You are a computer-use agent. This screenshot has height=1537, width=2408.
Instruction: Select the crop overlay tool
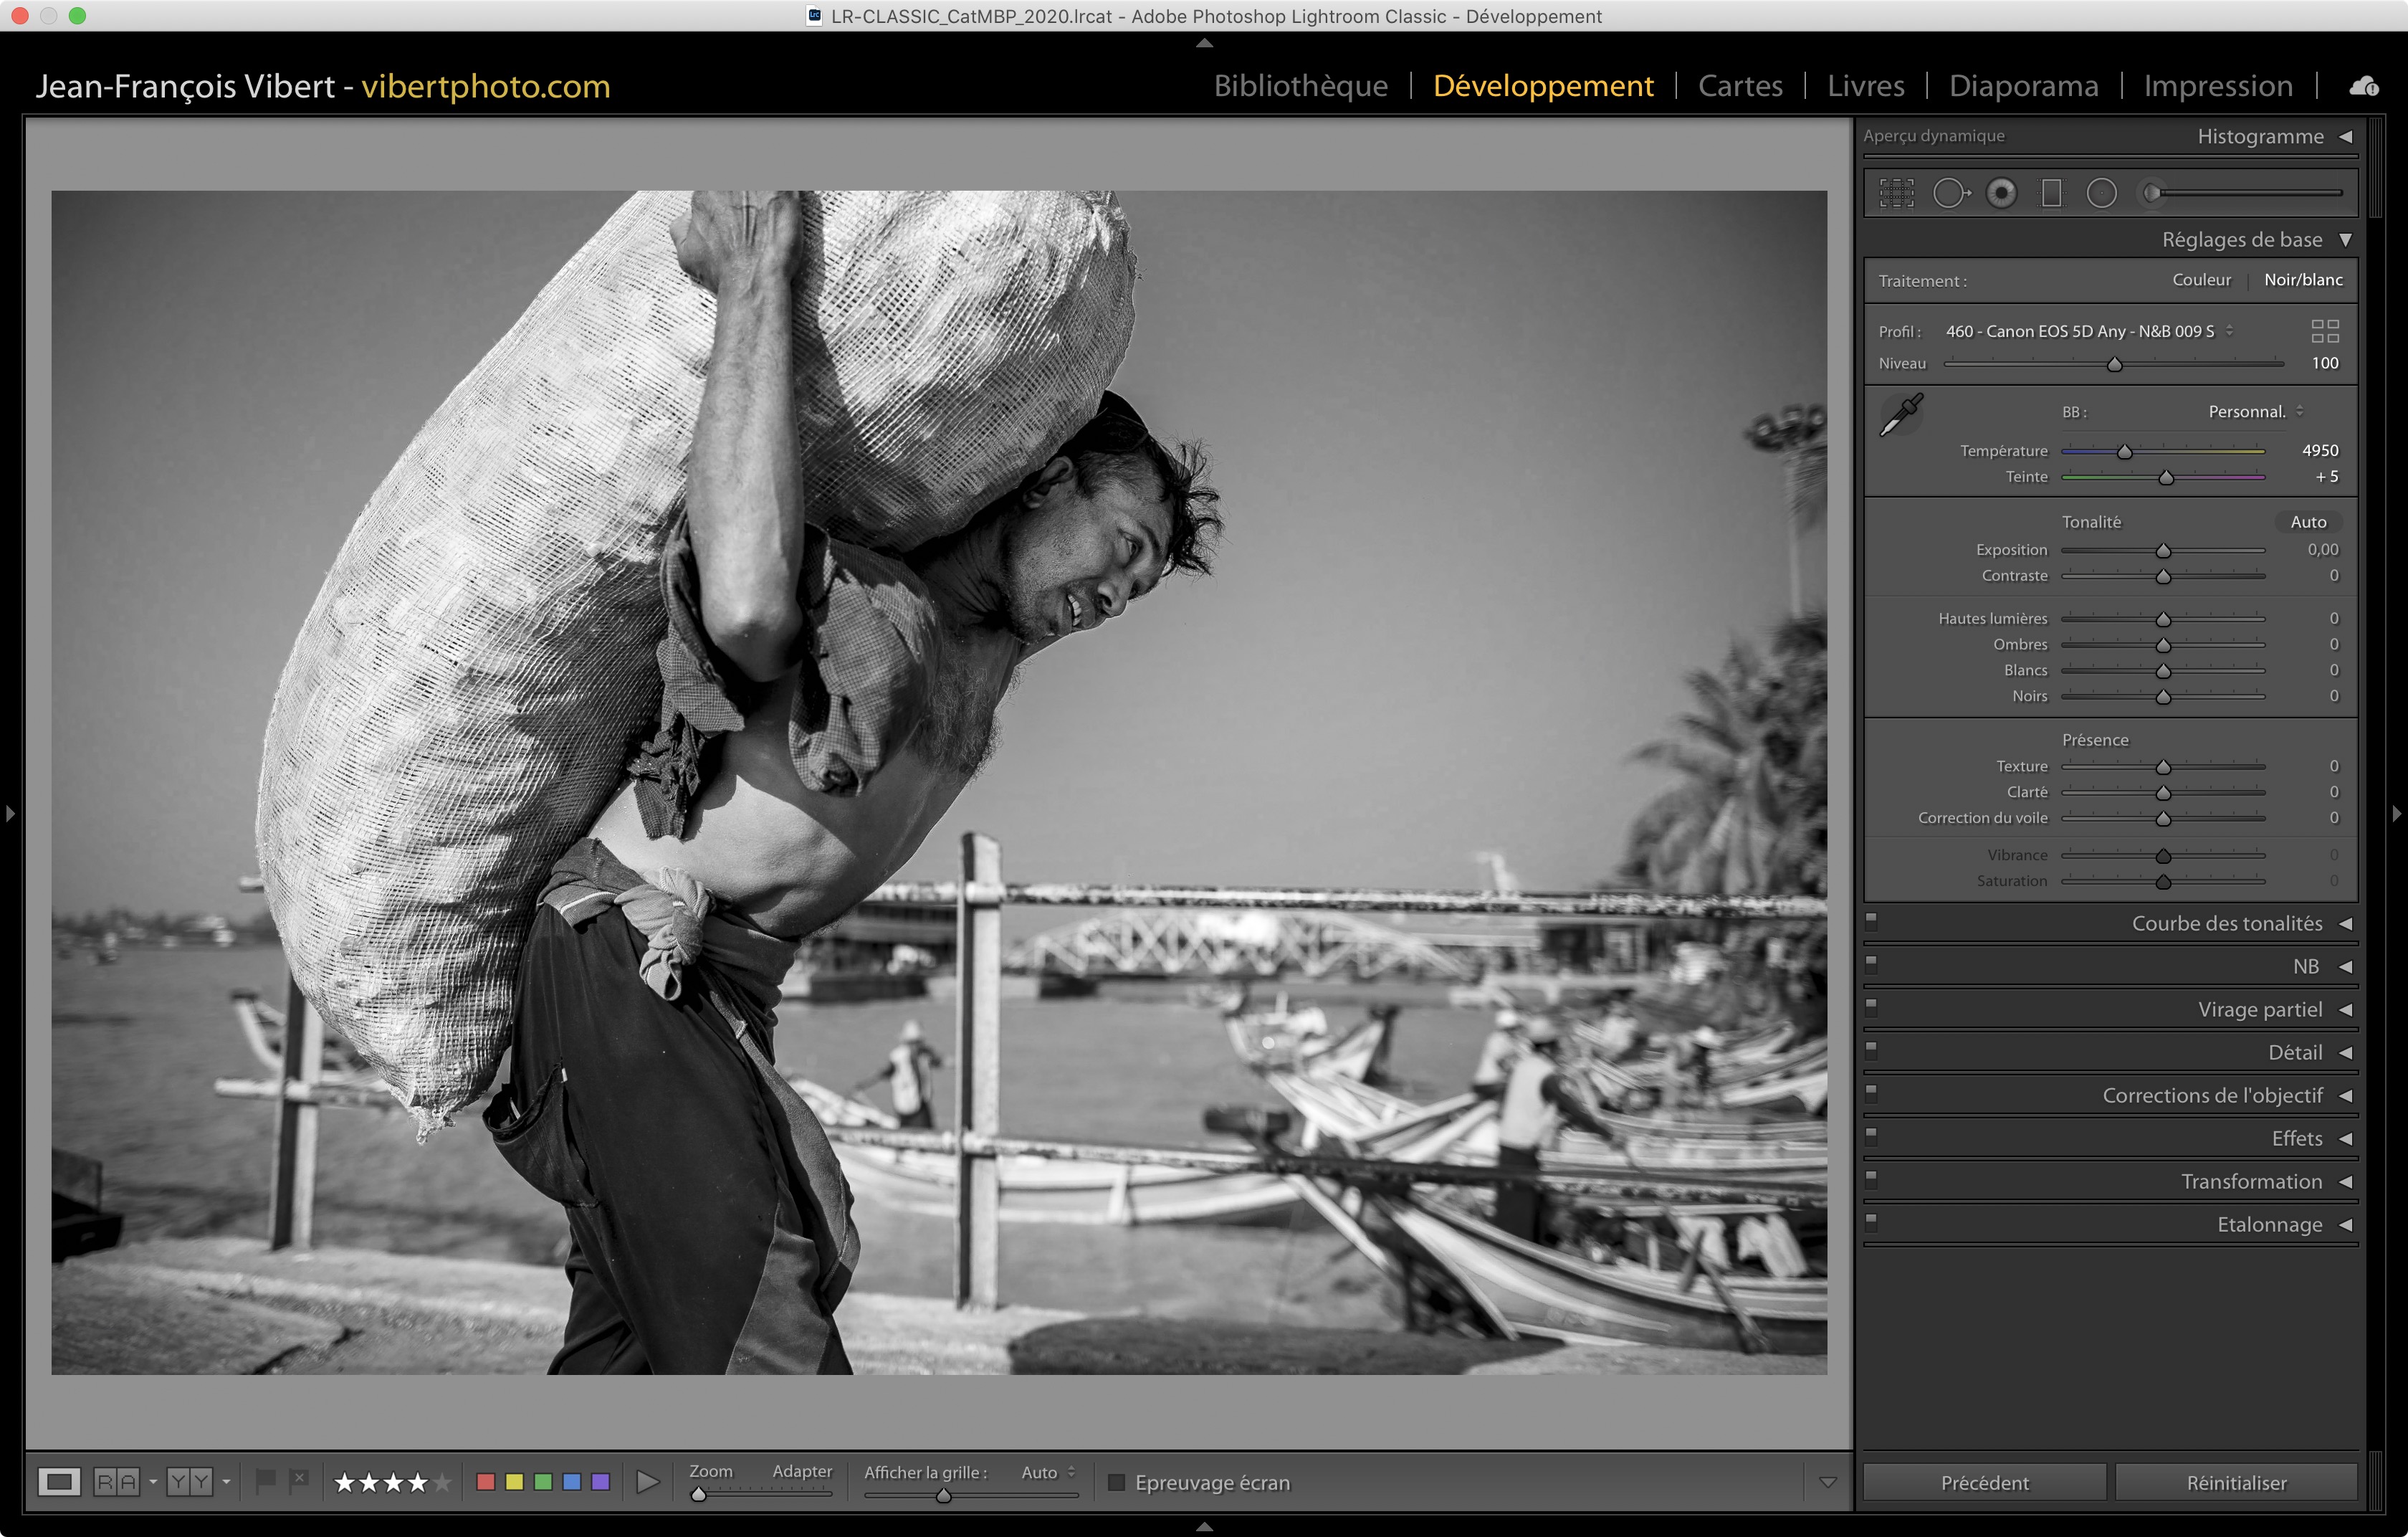1896,193
